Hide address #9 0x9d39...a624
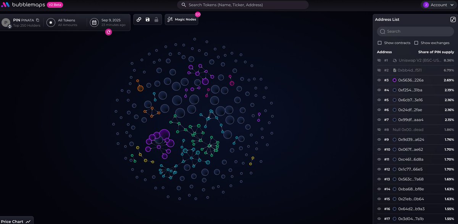The width and height of the screenshot is (458, 224). click(379, 140)
